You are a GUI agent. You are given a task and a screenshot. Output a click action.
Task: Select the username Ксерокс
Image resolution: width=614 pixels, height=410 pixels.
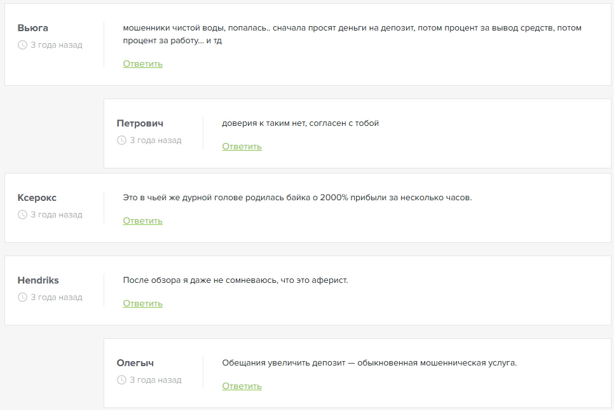(36, 197)
